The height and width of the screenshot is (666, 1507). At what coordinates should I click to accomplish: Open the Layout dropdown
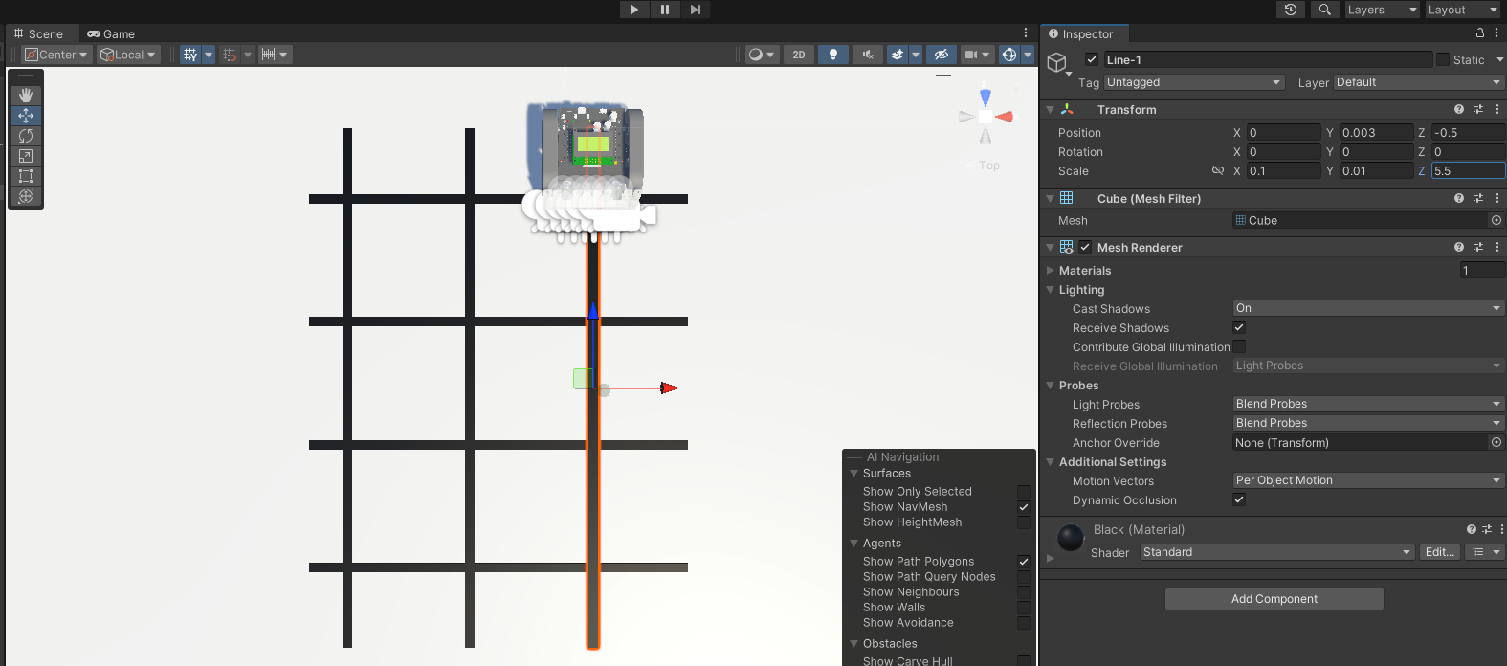pyautogui.click(x=1463, y=10)
